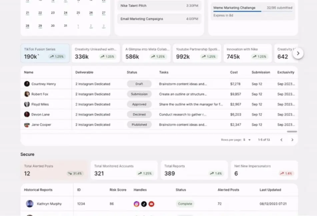Image resolution: width=317 pixels, height=216 pixels.
Task: Open the Youtube Partnership Spotlight card
Action: tap(197, 53)
